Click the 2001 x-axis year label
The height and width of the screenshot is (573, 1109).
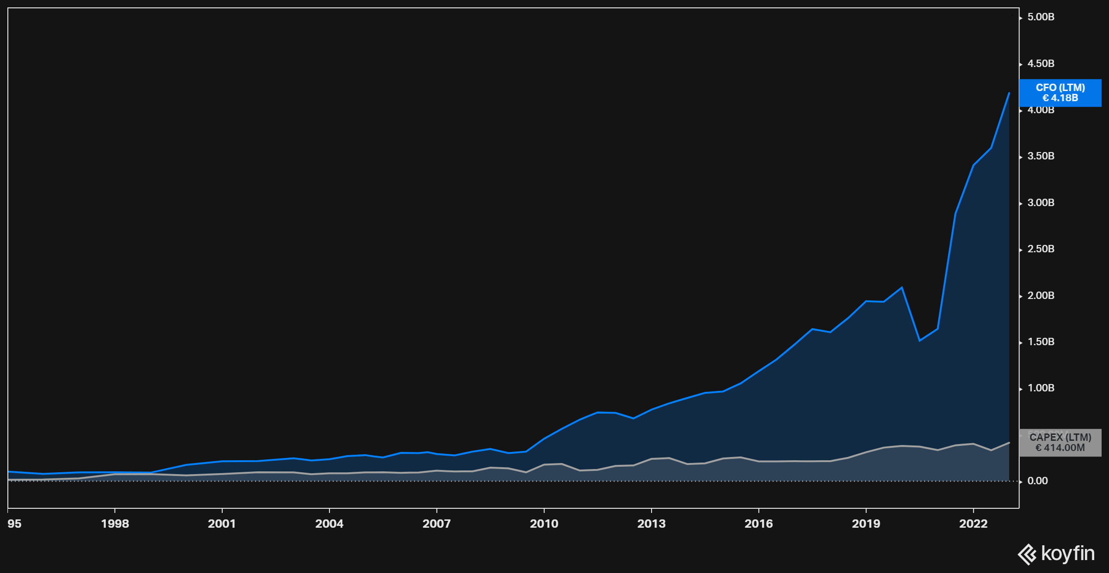(222, 524)
